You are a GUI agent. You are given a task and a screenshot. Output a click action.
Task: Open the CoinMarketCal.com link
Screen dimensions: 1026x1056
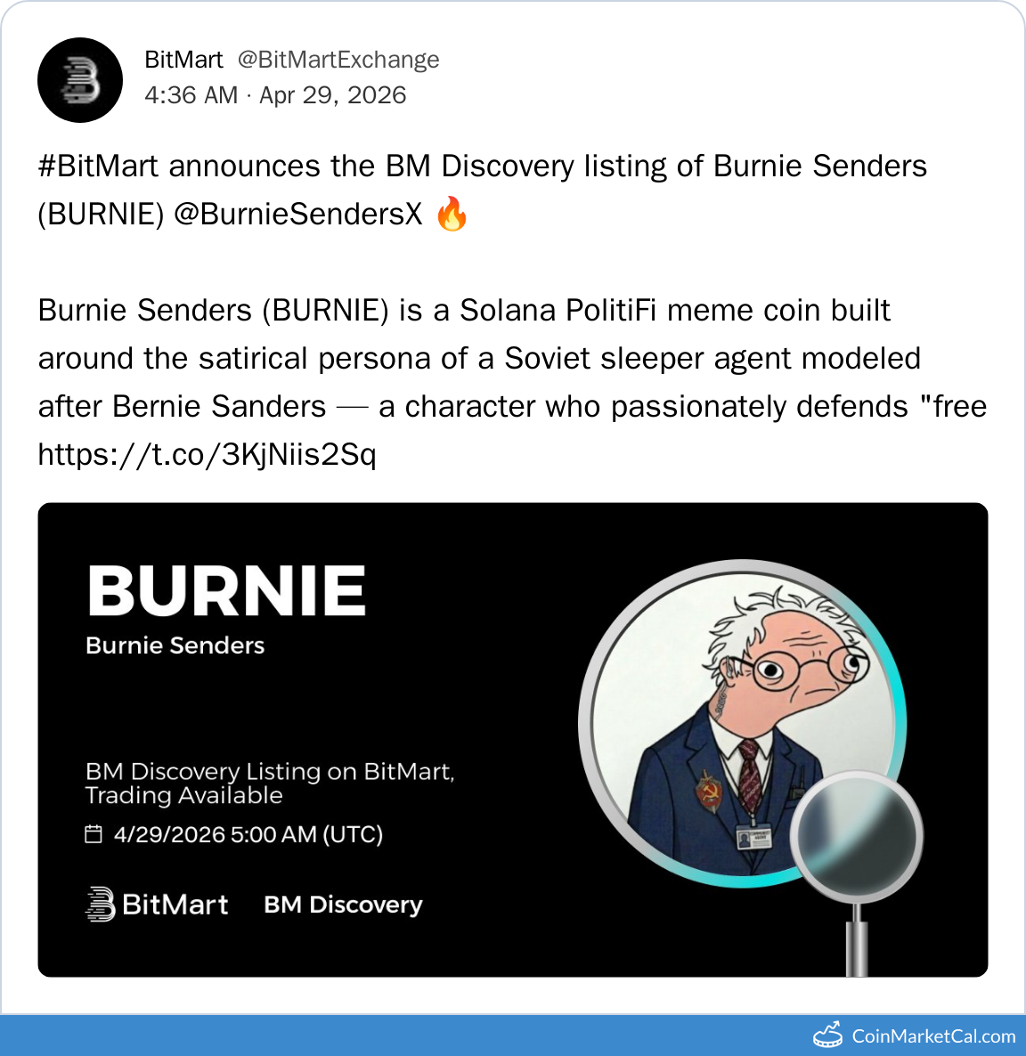pyautogui.click(x=933, y=1036)
